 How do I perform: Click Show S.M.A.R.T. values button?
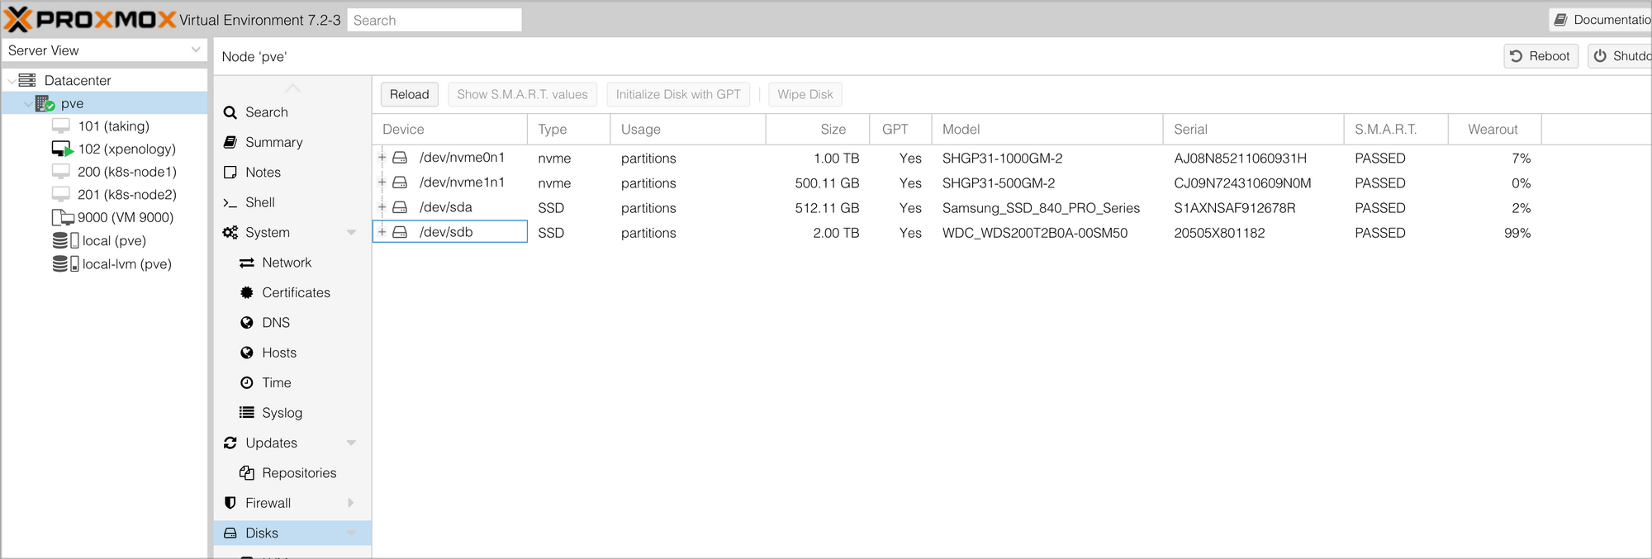pyautogui.click(x=522, y=94)
